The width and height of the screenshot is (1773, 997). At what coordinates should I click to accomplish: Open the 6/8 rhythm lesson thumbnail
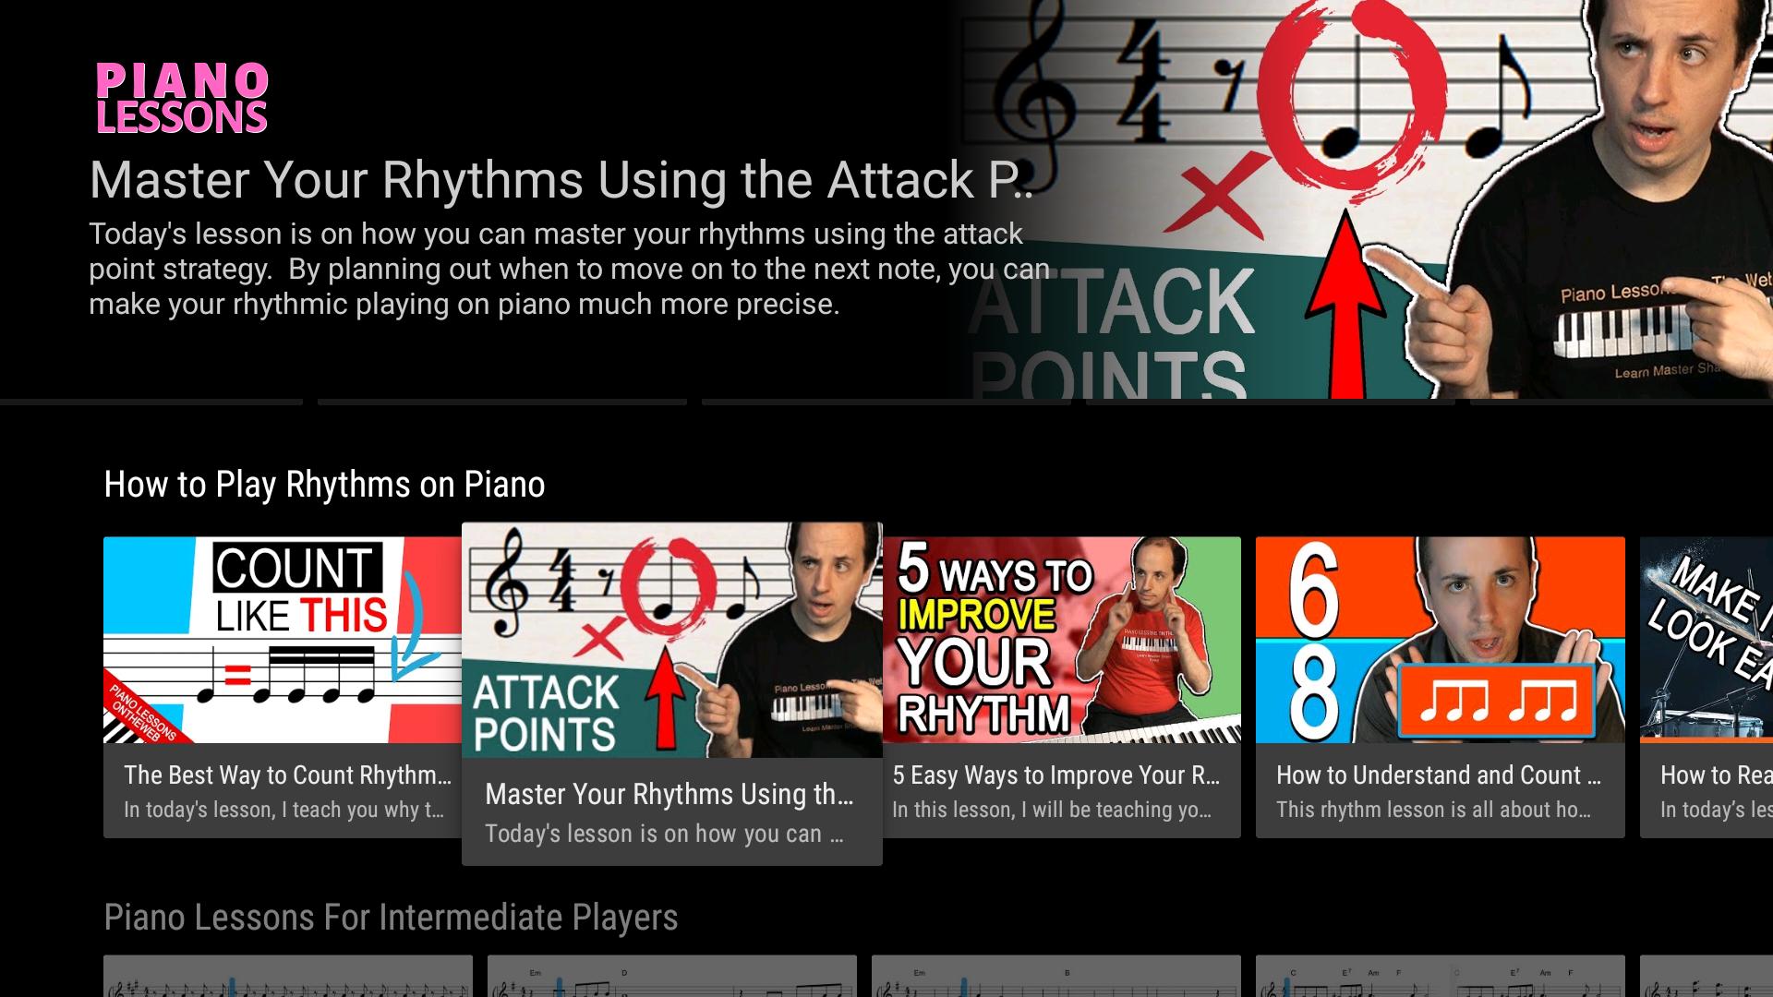click(x=1440, y=640)
